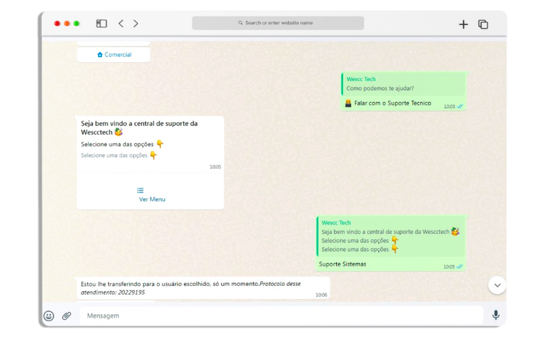Screen dimensions: 541x338
Task: Jump to latest messages chevron button
Action: (497, 285)
